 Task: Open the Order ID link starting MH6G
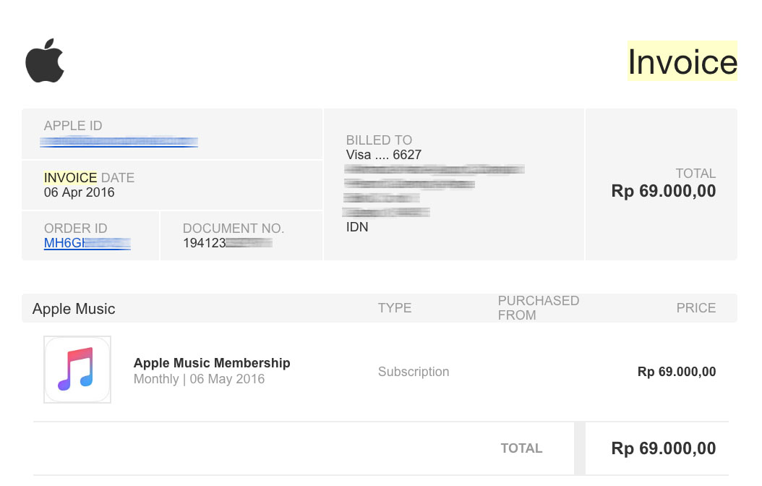(x=87, y=244)
